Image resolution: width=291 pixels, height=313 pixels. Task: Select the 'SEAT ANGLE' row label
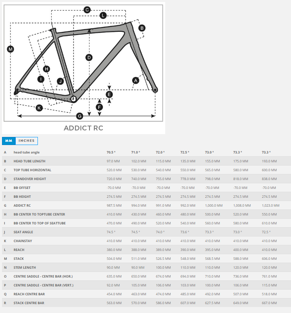[x=23, y=232]
